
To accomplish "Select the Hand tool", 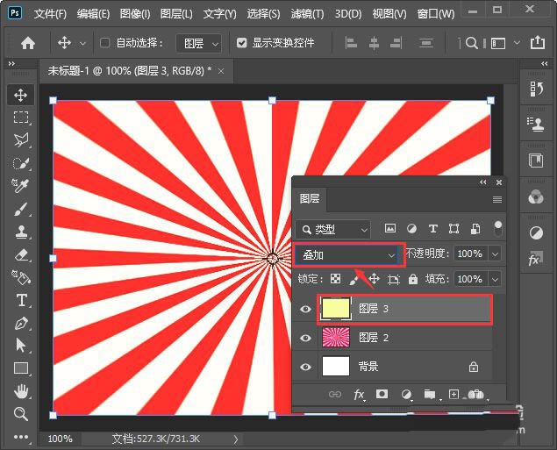I will [x=20, y=391].
